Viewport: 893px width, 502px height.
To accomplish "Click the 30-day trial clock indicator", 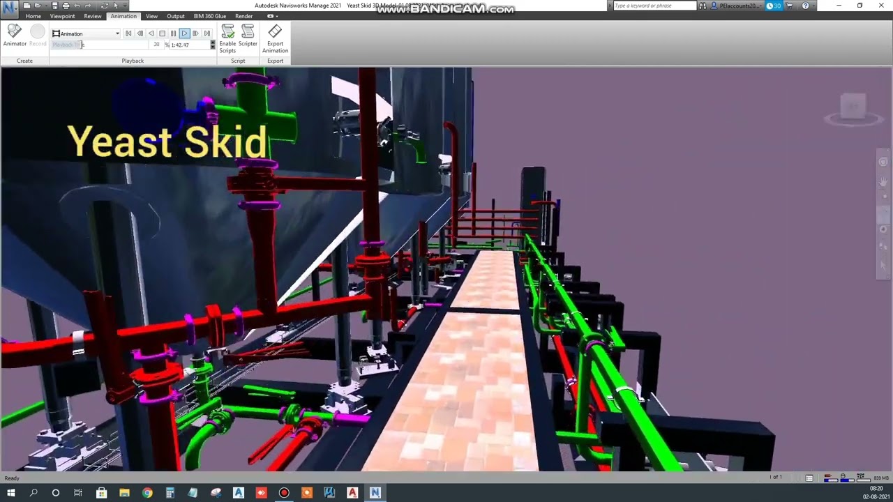I will point(774,6).
